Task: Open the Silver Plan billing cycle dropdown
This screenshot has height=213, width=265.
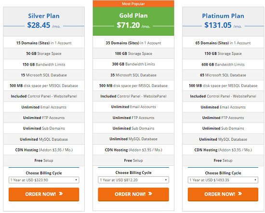Action: pos(44,180)
